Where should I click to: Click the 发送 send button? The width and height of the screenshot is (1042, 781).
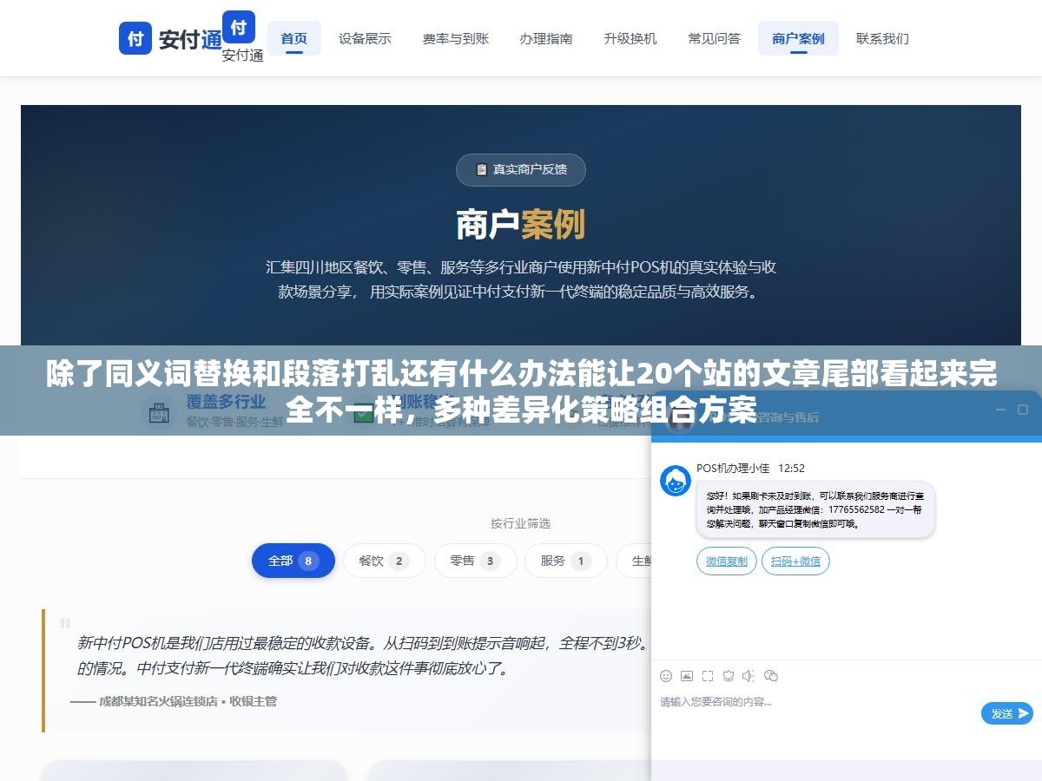pos(1007,713)
